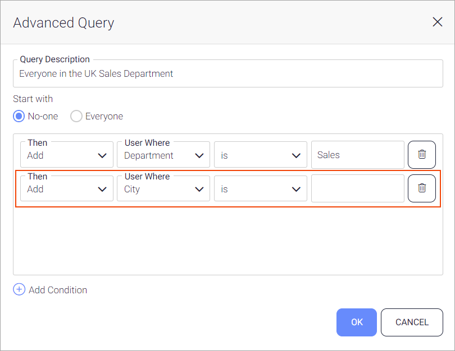
Task: Click the plus icon beside Add Condition
Action: point(19,290)
